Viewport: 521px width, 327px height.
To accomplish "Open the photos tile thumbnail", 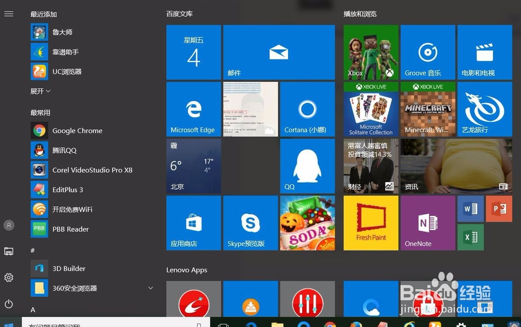I will (x=251, y=109).
